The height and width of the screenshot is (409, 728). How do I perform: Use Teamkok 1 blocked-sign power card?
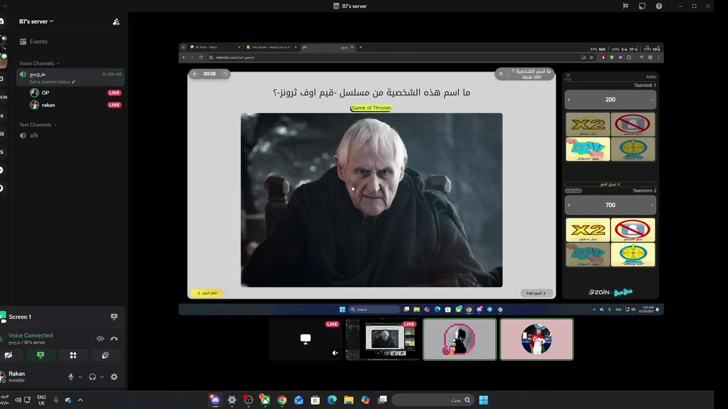633,124
